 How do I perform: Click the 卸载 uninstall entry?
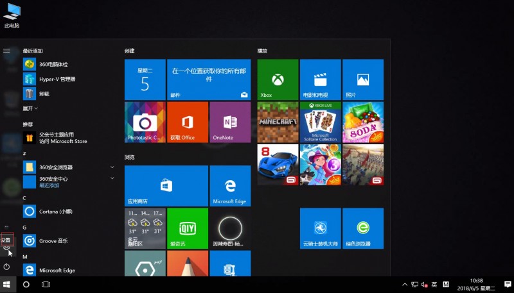tap(69, 94)
